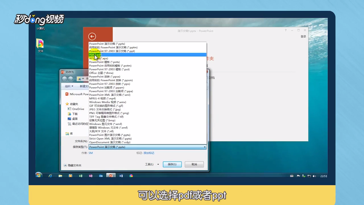This screenshot has width=364, height=205.
Task: Click the network icon in system tray
Action: (309, 176)
